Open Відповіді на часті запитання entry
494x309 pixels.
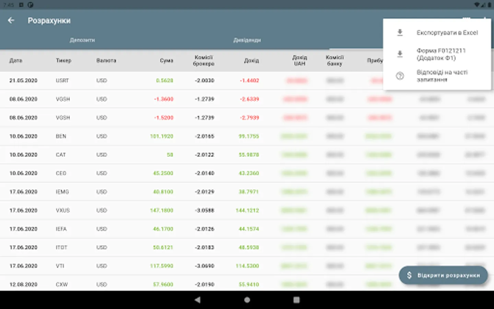point(437,76)
